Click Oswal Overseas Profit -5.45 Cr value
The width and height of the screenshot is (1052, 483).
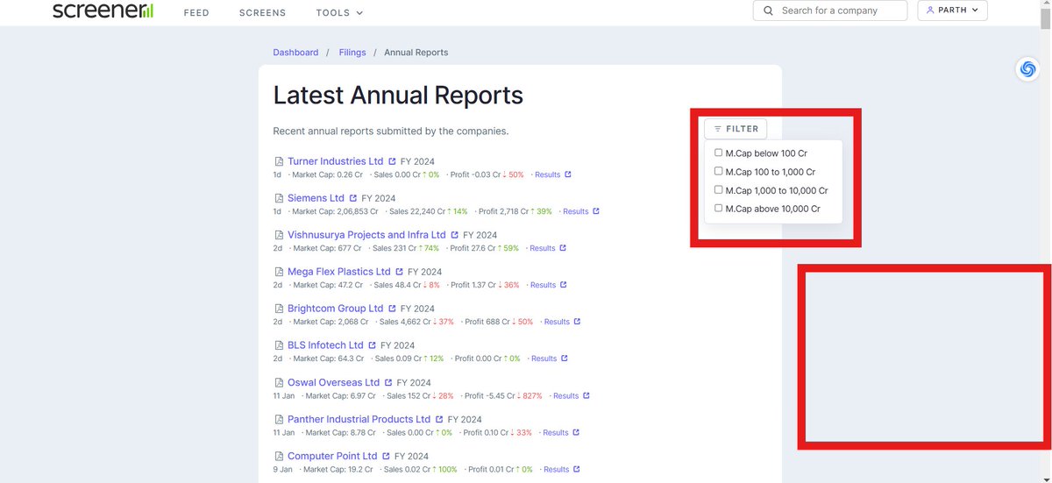point(489,395)
